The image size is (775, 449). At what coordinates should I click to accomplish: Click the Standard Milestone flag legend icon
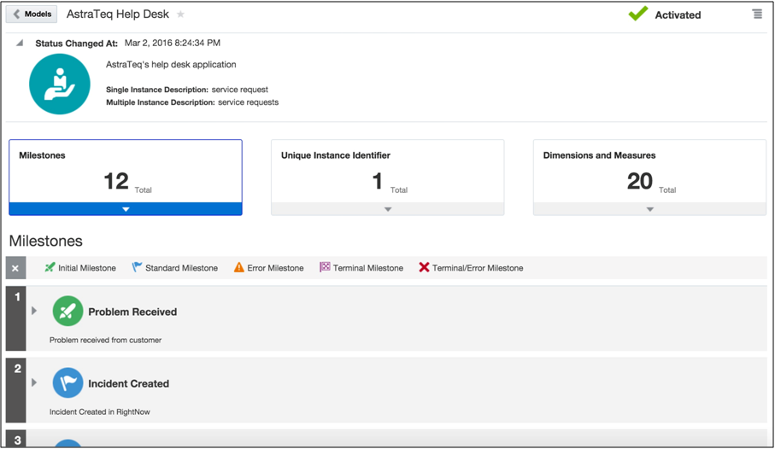(x=137, y=267)
